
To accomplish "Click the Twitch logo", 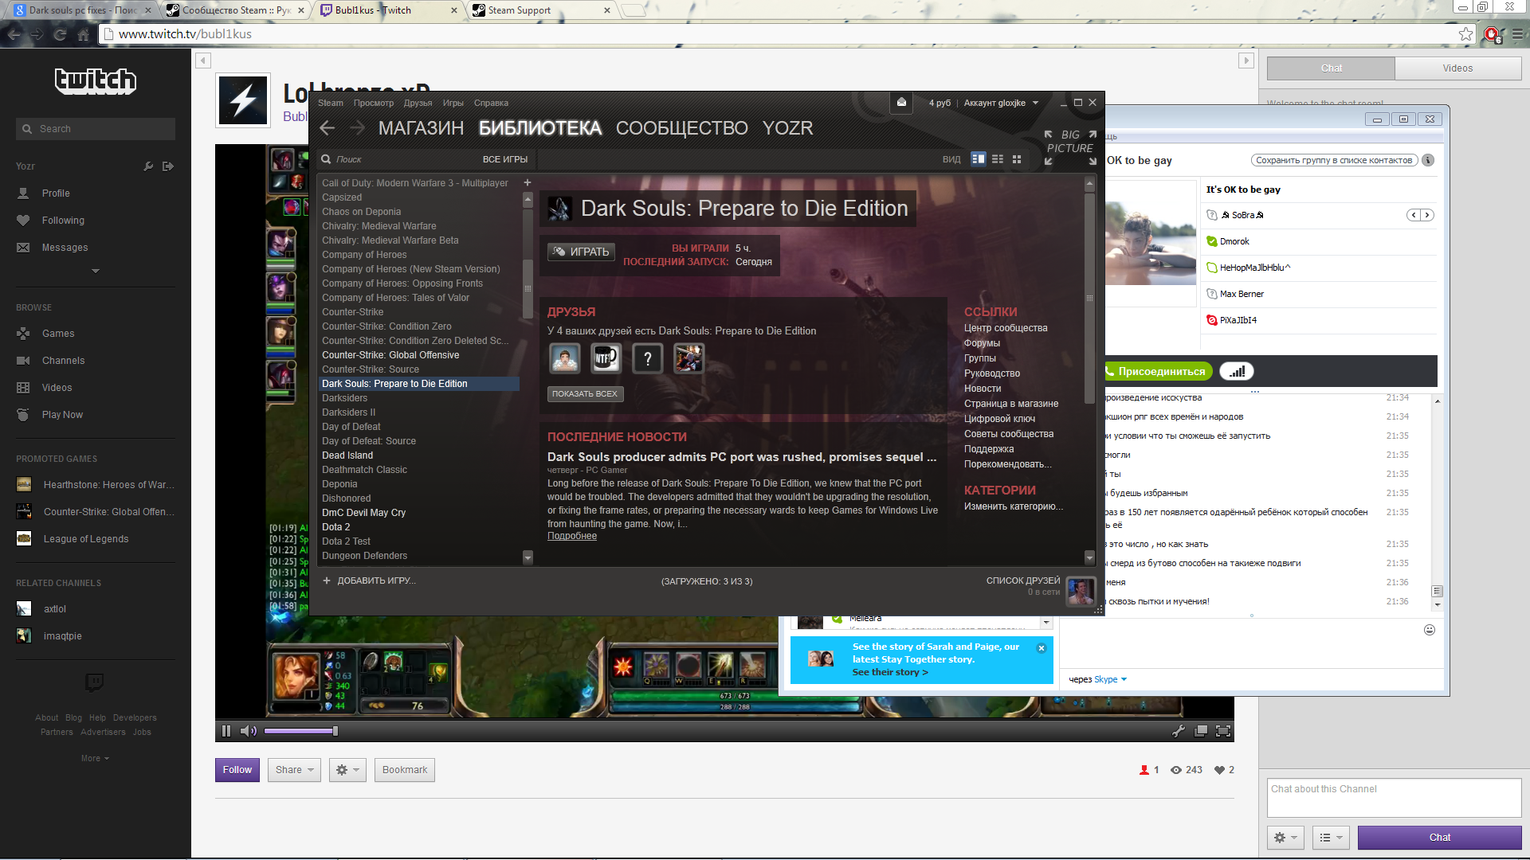I will point(96,80).
